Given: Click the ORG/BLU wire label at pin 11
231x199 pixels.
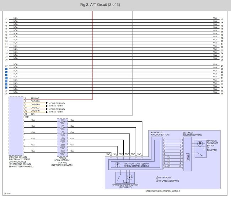Looking at the screenshot, I should [35, 107].
